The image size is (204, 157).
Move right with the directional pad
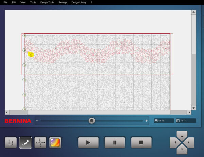point(189,143)
